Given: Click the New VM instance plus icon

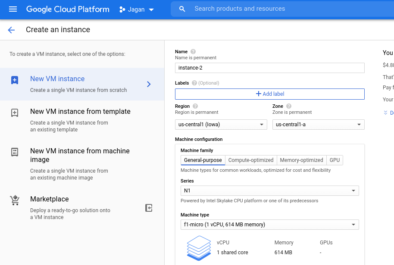Looking at the screenshot, I should tap(15, 80).
